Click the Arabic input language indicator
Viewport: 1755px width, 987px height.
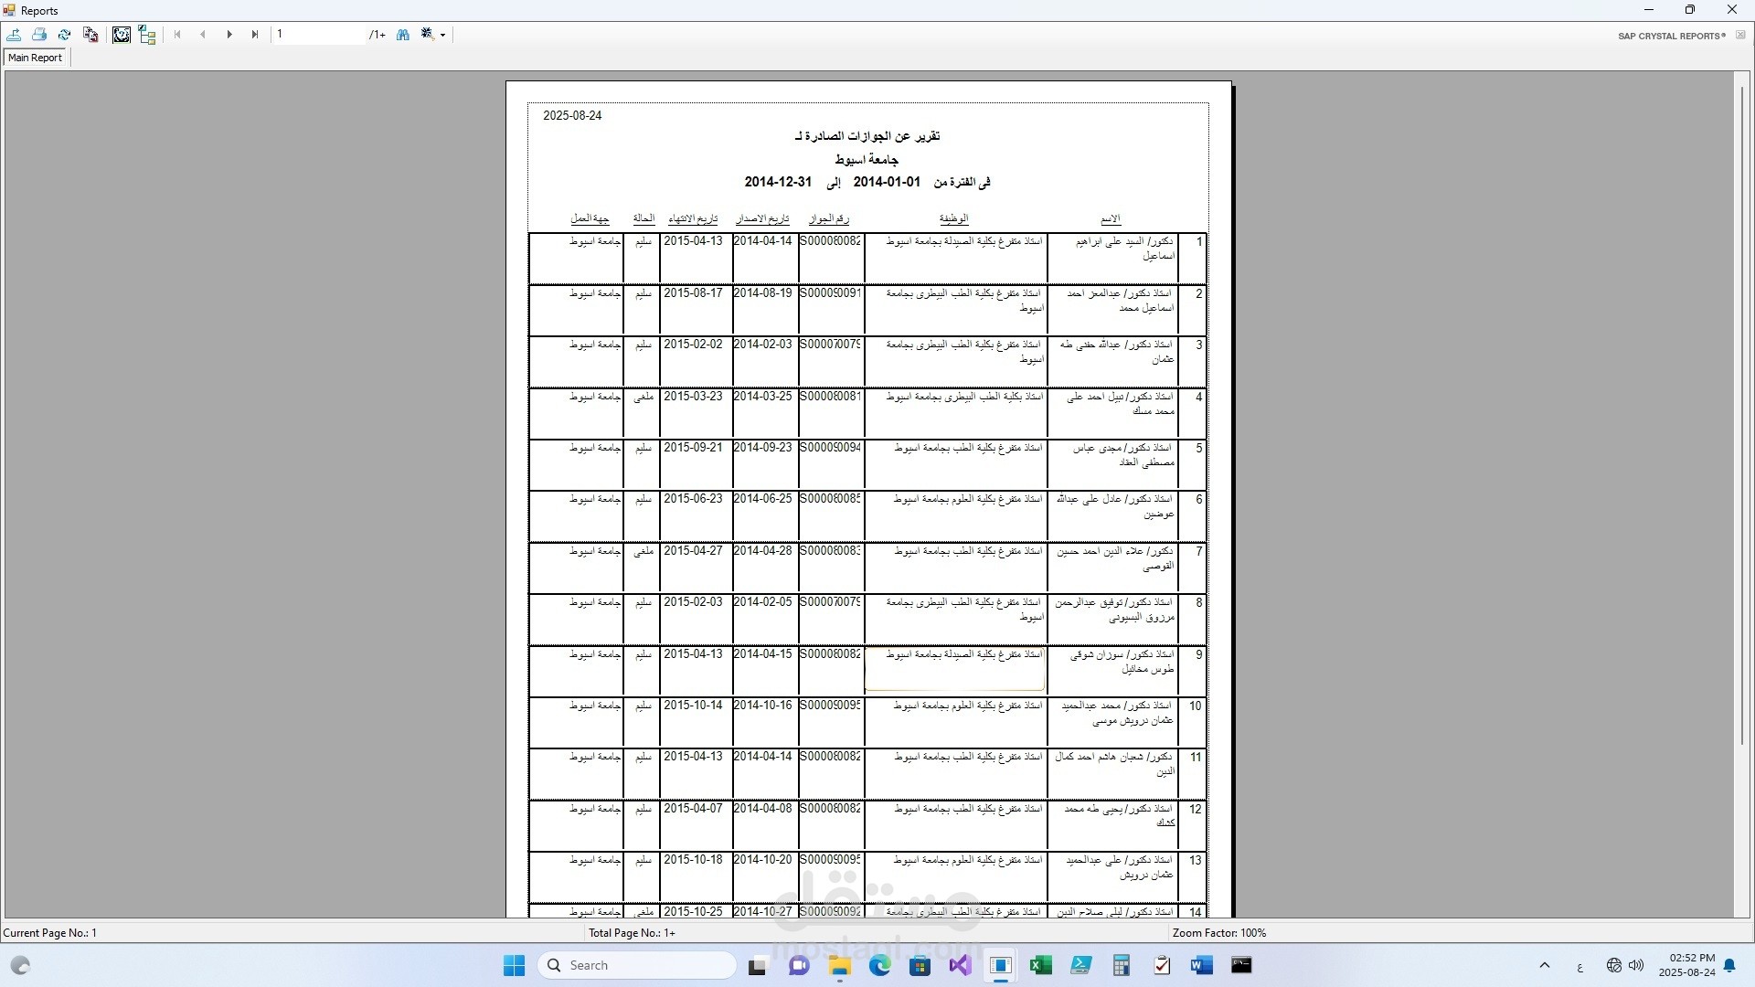tap(1579, 966)
